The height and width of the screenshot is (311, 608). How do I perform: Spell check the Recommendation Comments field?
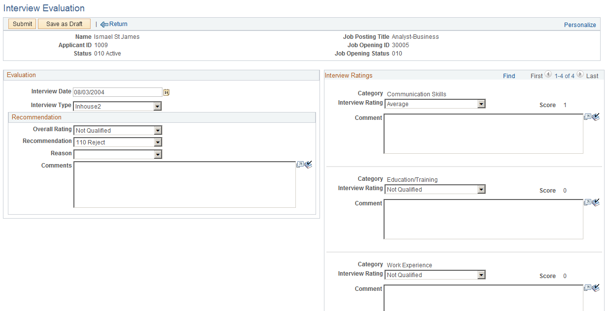(x=308, y=165)
